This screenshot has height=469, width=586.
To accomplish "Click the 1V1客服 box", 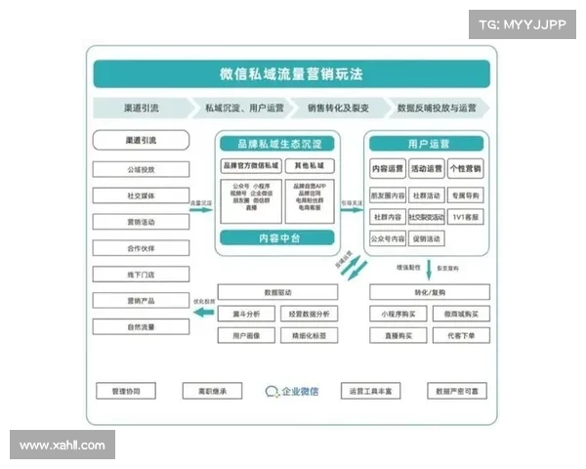I will point(465,217).
